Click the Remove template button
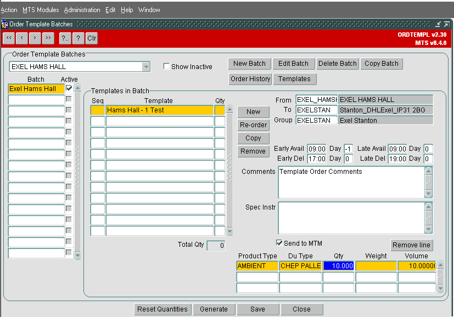 tap(253, 151)
